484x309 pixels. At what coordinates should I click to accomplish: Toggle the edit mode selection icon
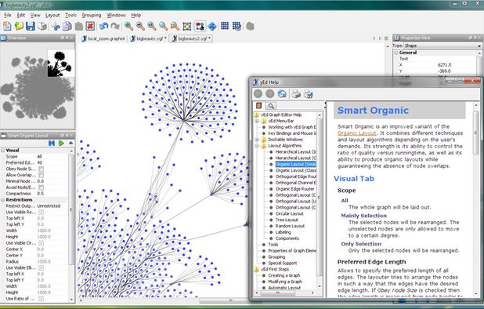200,26
